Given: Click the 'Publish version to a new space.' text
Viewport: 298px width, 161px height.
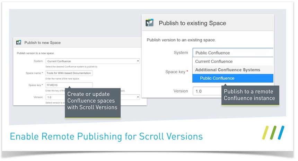Looking at the screenshot, I should (36, 53).
